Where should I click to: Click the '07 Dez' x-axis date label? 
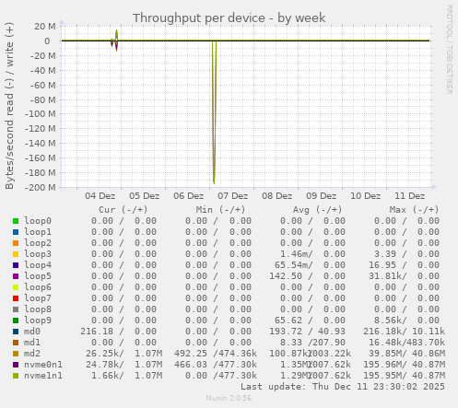[233, 196]
